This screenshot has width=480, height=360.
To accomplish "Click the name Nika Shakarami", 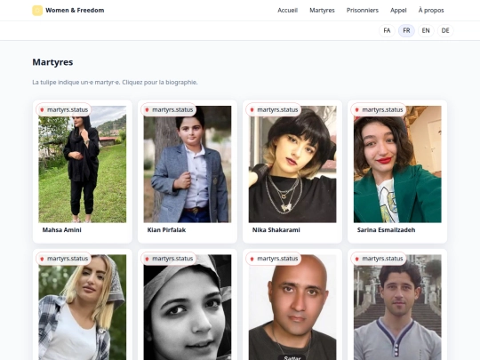I will [276, 230].
